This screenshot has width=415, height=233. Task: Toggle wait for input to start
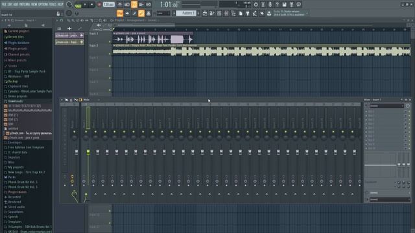pyautogui.click(x=127, y=5)
